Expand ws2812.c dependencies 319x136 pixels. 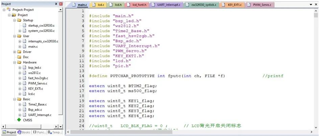click(20, 73)
